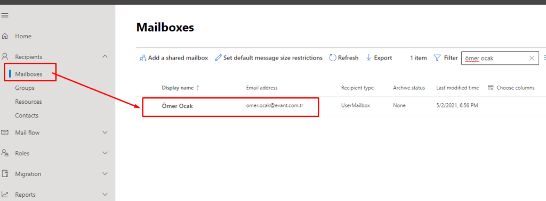The image size is (546, 201).
Task: Click the Choose columns grid icon
Action: point(491,88)
